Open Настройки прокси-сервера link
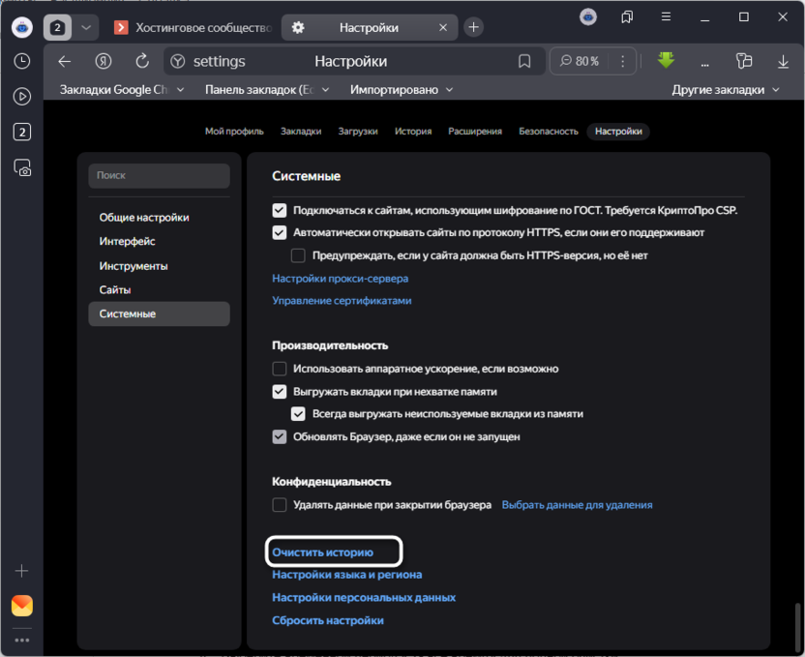This screenshot has height=657, width=805. [x=341, y=279]
